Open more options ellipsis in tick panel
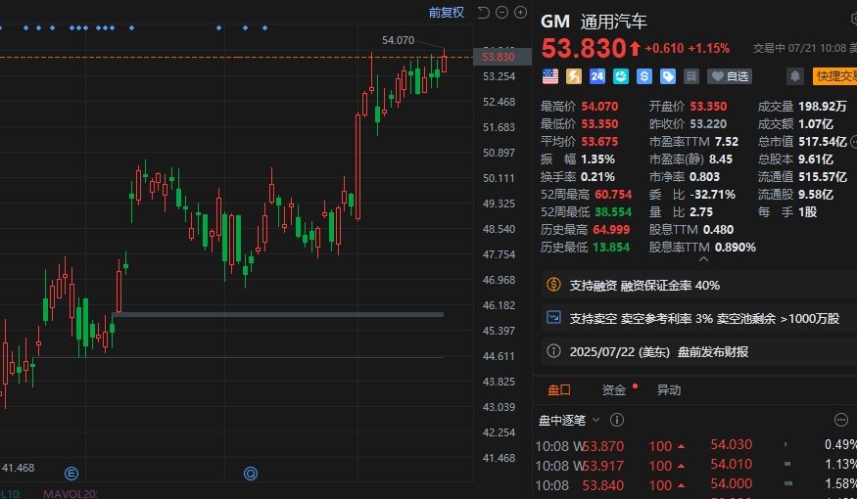The width and height of the screenshot is (857, 499). [x=841, y=420]
